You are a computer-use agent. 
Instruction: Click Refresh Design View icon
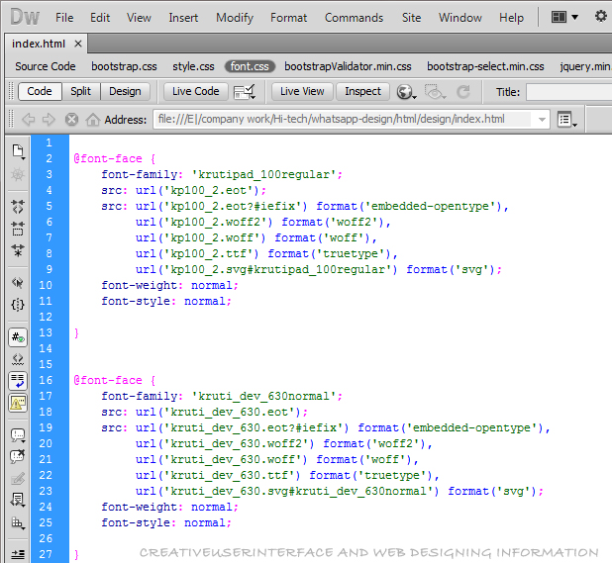pos(463,92)
